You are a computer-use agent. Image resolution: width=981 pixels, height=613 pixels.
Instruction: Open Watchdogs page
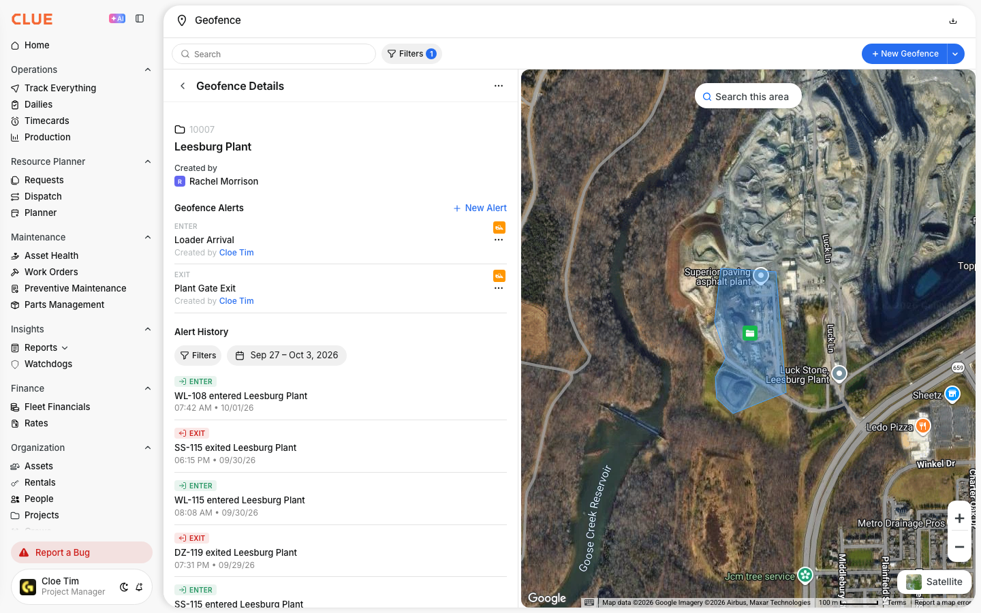[x=48, y=364]
